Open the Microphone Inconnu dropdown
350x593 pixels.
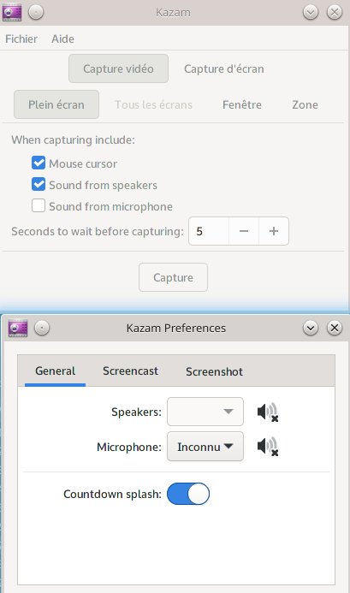(205, 447)
